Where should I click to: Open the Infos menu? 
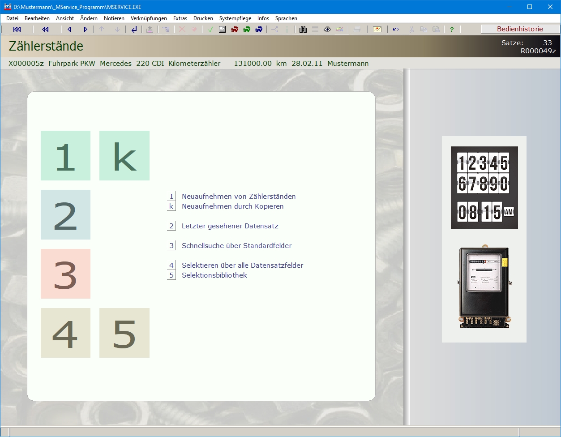263,18
